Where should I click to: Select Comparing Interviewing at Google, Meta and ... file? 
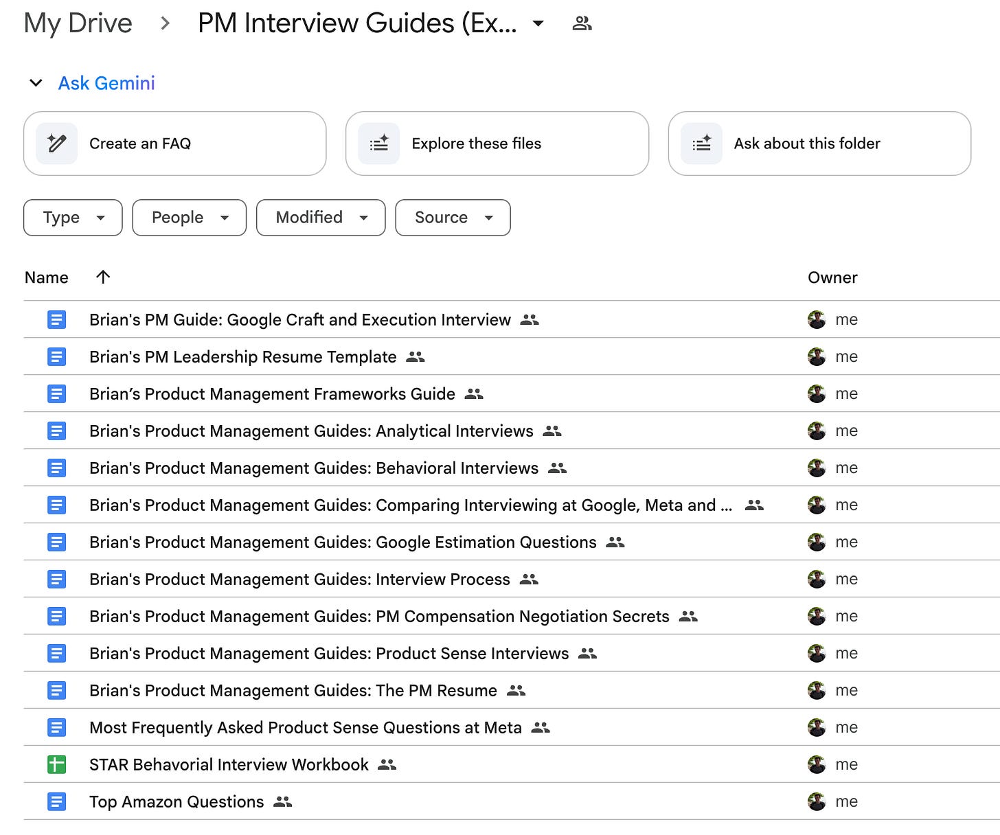click(411, 505)
